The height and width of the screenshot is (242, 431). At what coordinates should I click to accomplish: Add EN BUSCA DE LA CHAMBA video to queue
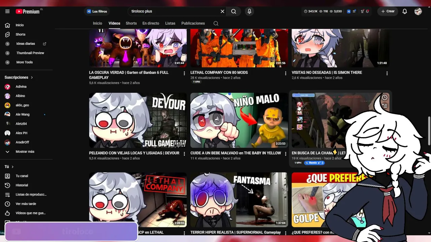click(385, 106)
